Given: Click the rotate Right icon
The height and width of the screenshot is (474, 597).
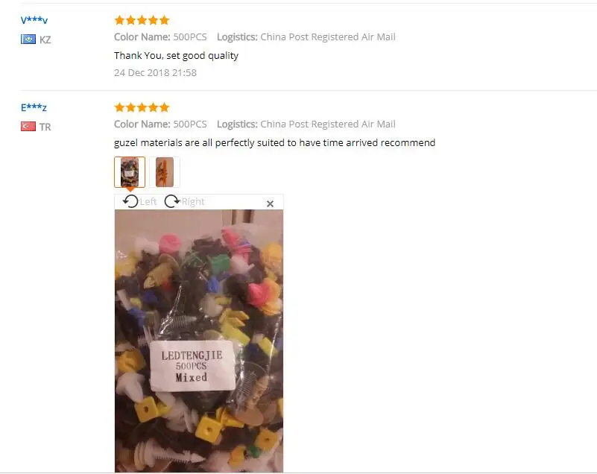Looking at the screenshot, I should tap(172, 201).
